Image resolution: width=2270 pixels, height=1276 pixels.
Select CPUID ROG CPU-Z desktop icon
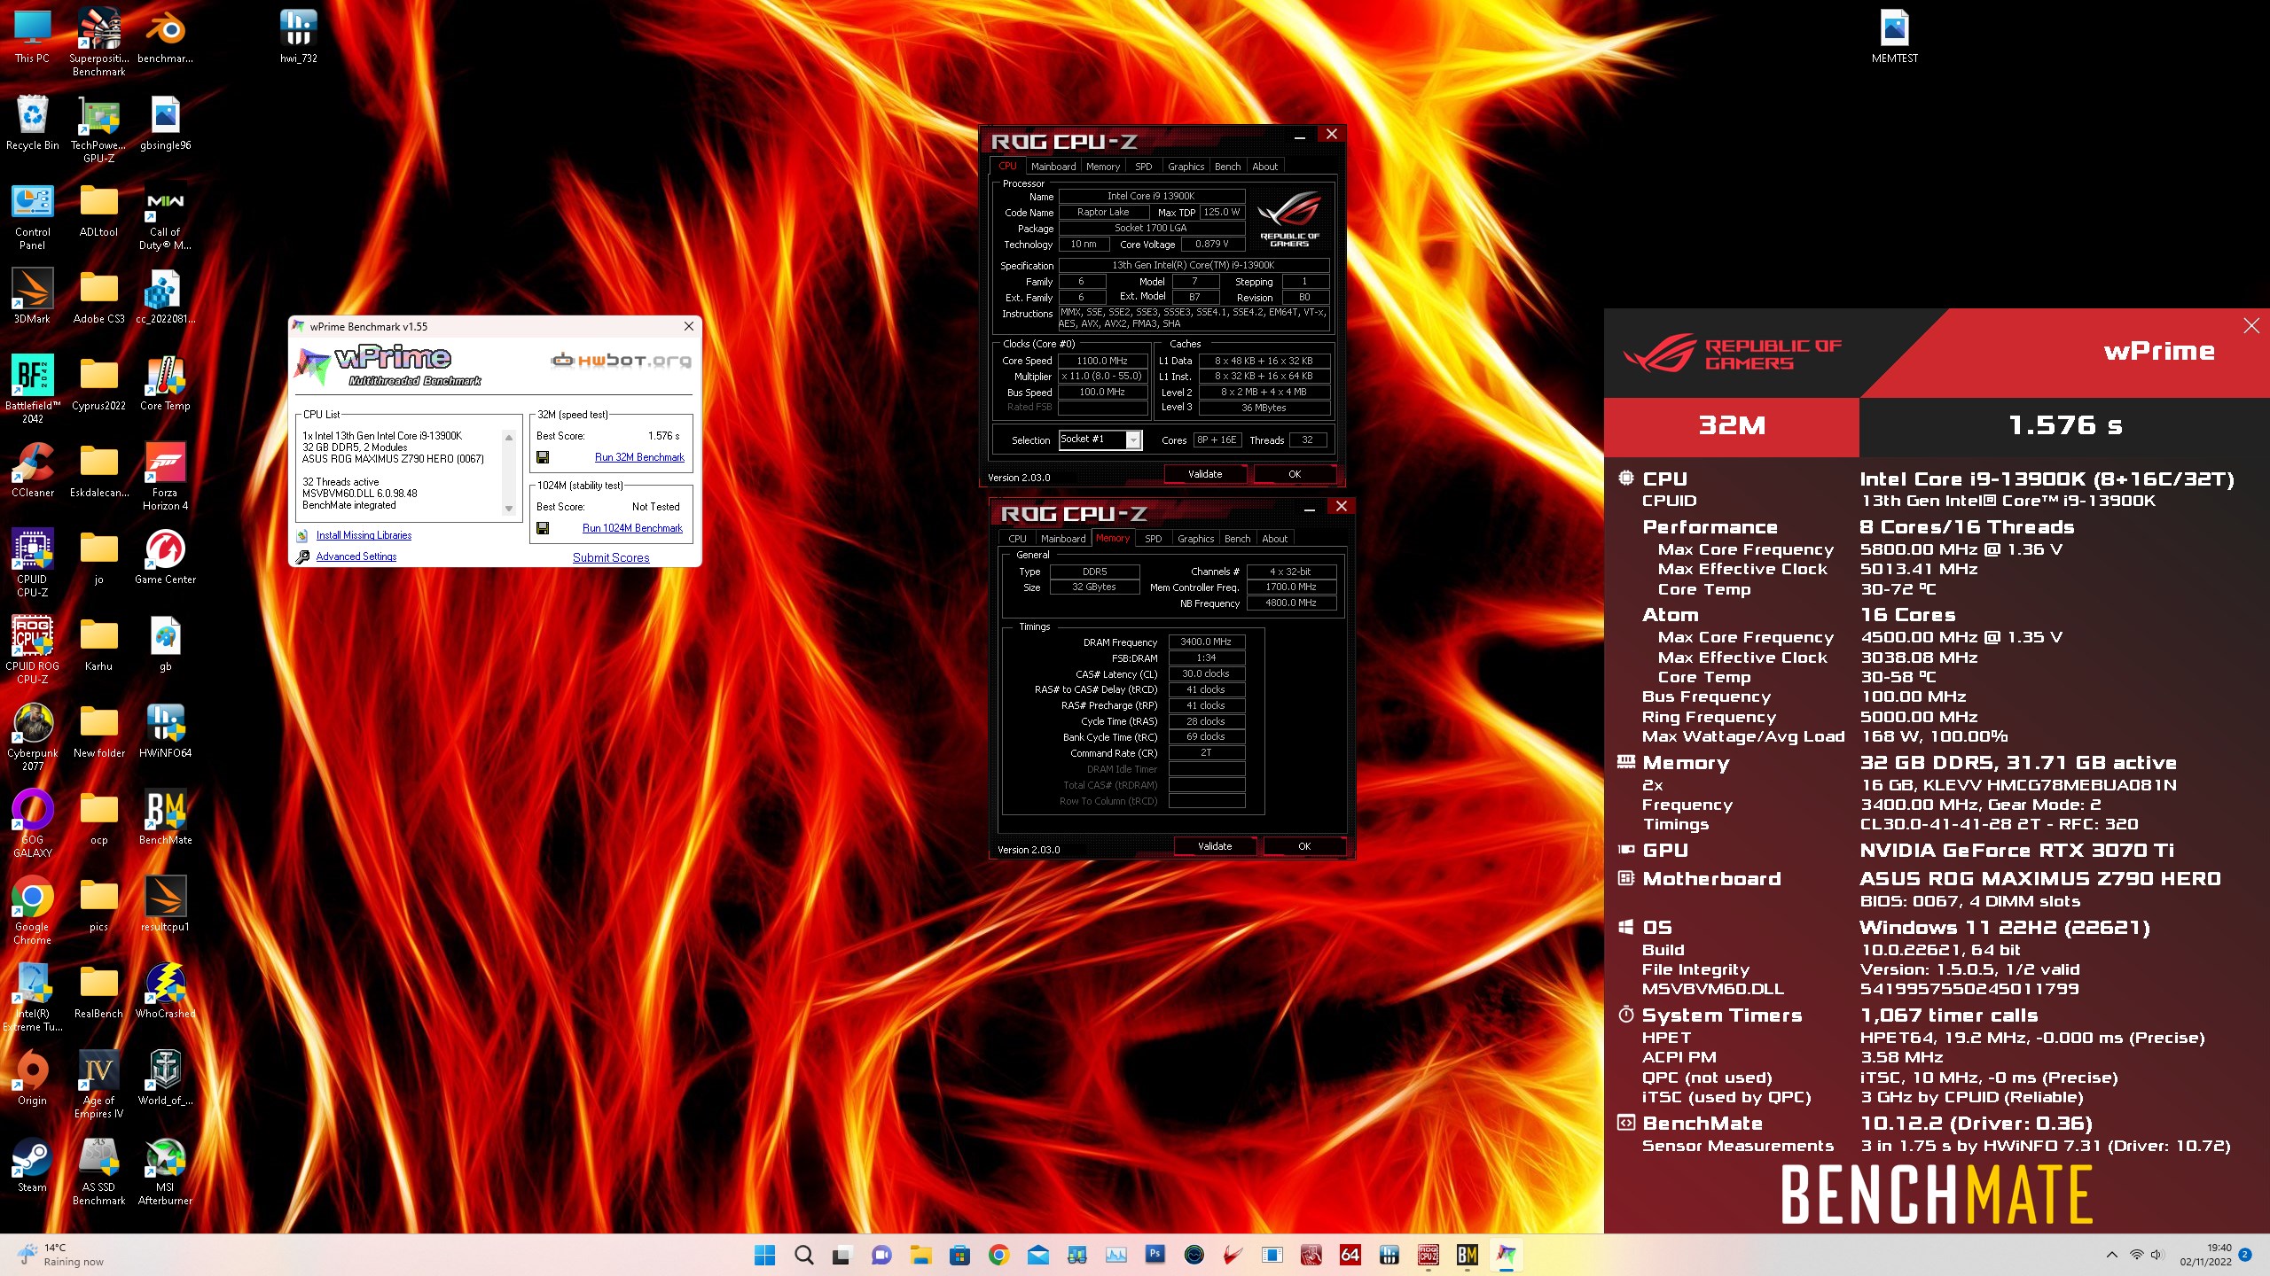[32, 650]
